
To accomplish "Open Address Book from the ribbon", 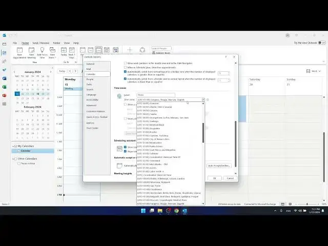I will tap(161, 53).
